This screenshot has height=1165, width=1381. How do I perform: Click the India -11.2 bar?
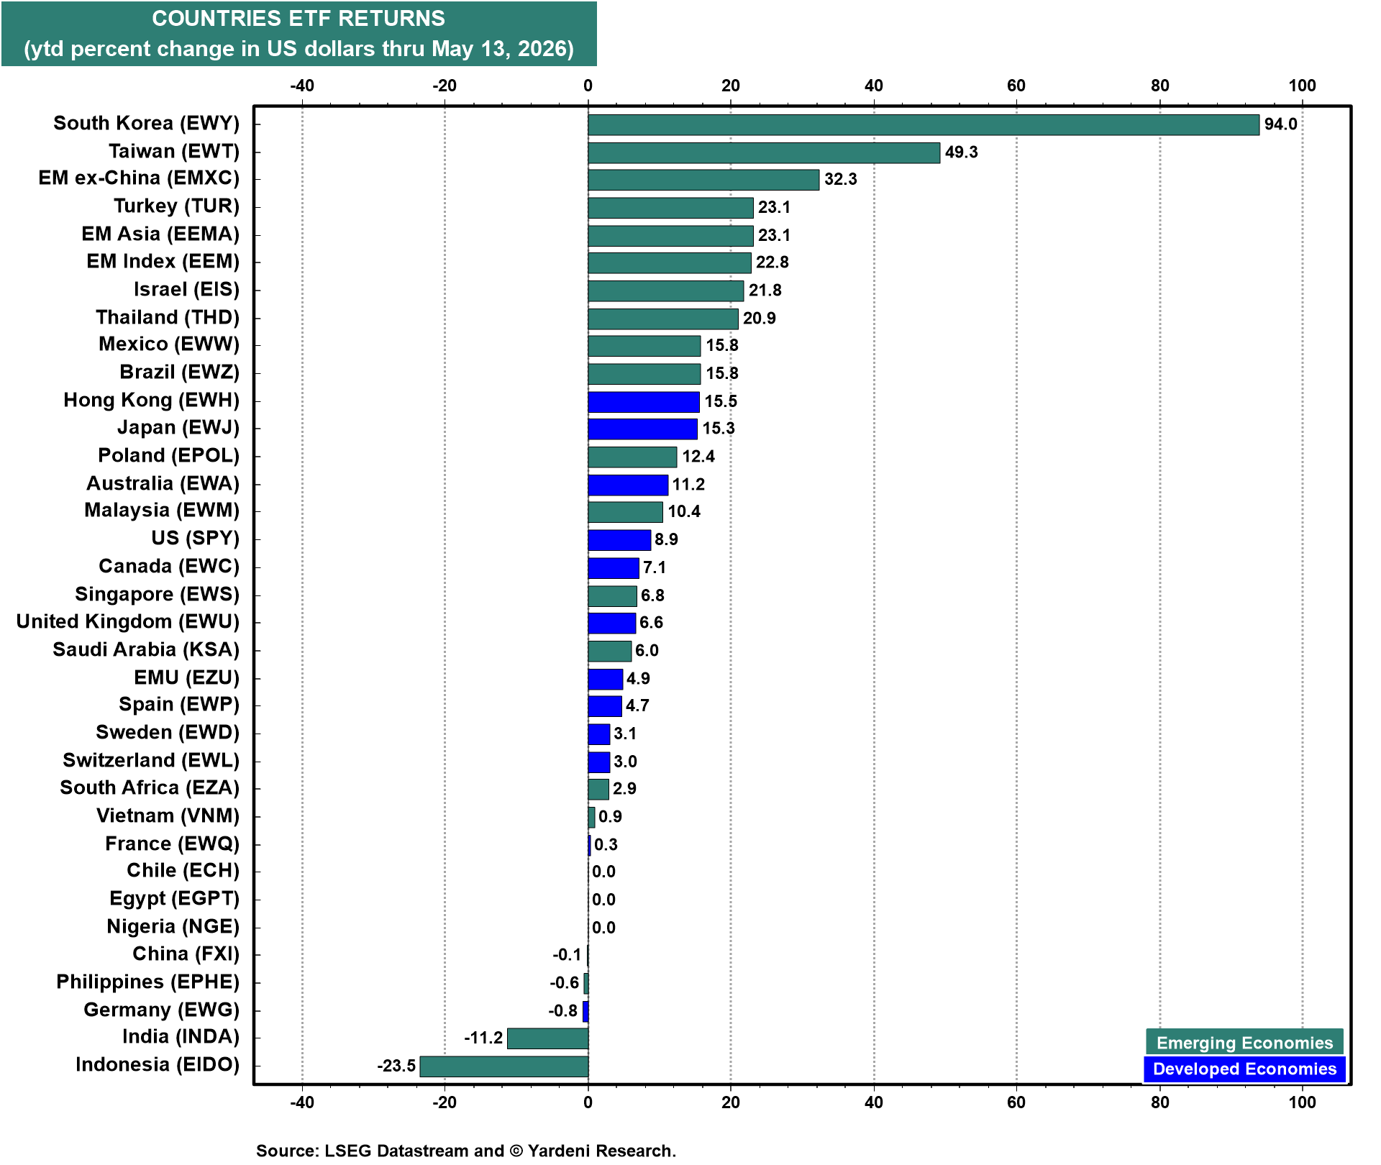[548, 1038]
